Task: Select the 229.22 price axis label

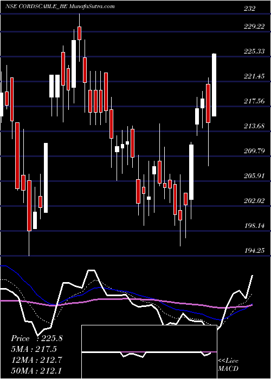Action: [254, 27]
